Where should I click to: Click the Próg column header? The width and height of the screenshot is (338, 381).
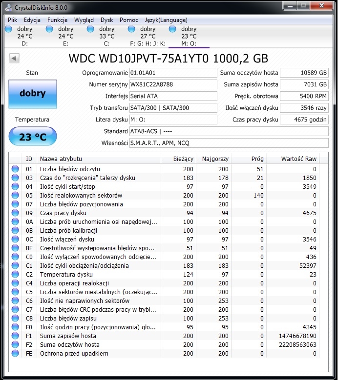(249, 159)
